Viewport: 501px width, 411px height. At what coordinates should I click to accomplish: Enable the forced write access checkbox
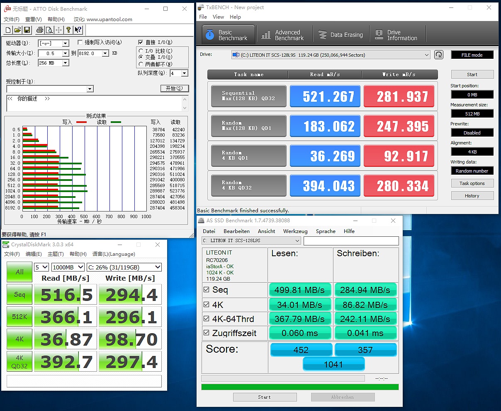tap(80, 42)
